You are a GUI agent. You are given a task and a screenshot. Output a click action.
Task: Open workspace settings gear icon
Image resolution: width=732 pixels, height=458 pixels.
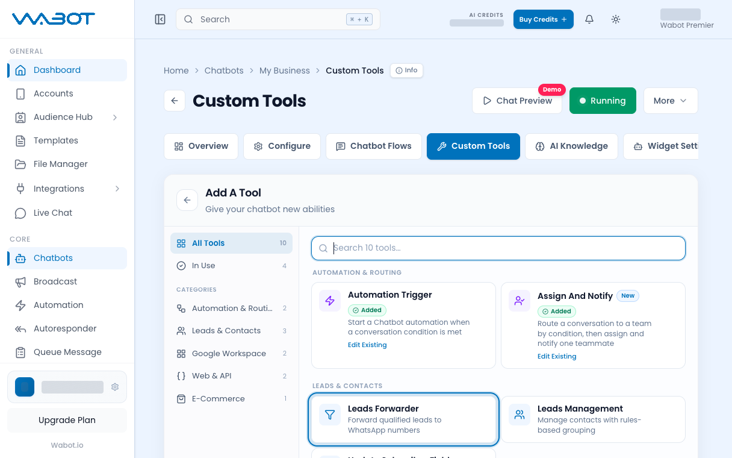(x=115, y=387)
